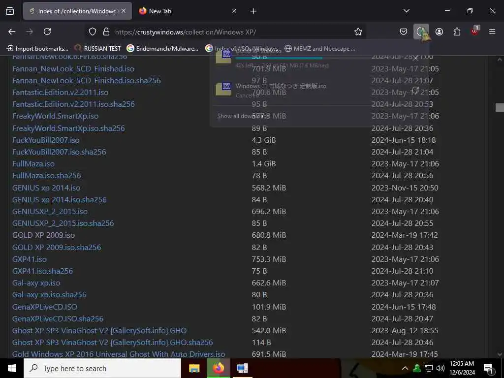The image size is (504, 378).
Task: Open Fannan_NewLook_5CD_Finished.iso link
Action: 73,69
